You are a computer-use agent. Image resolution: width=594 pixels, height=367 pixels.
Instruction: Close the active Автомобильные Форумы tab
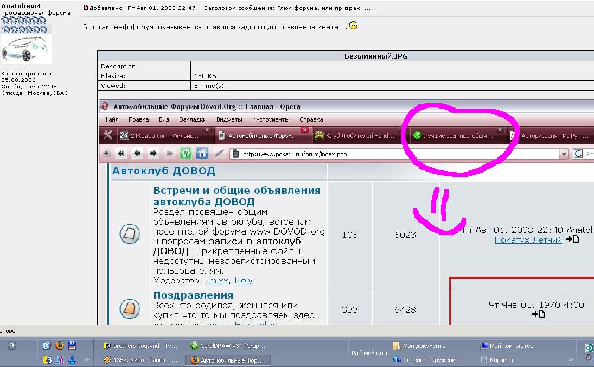tap(305, 130)
